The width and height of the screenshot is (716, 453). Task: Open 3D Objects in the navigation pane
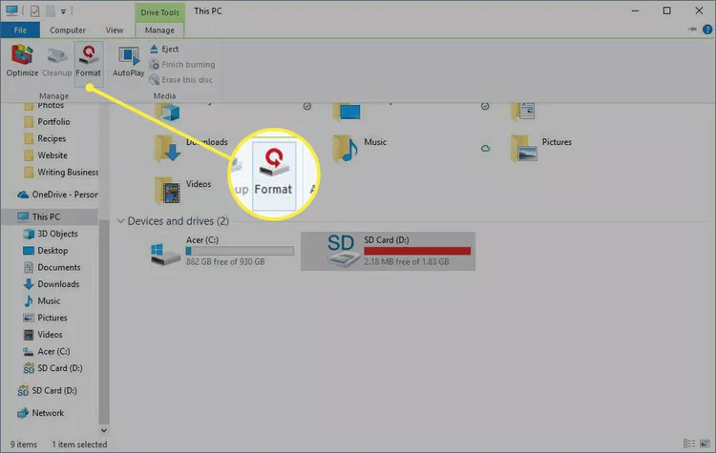[x=57, y=234]
